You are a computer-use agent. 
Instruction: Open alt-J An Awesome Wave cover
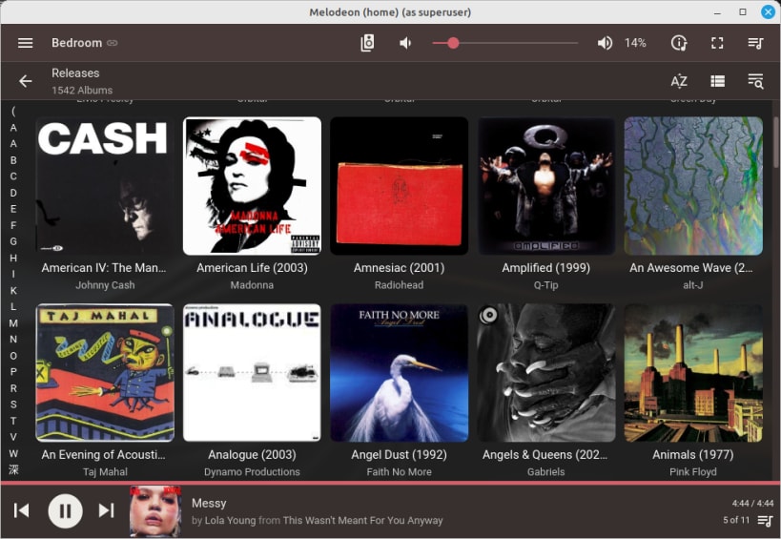(x=693, y=186)
